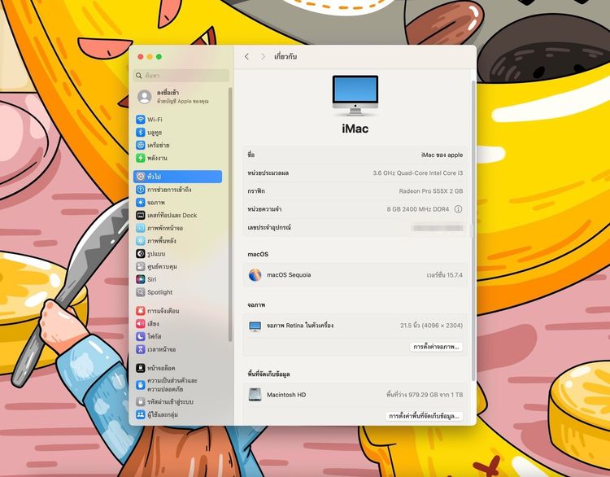Click the macOS Sequoia logo icon
The image size is (610, 477).
[255, 275]
